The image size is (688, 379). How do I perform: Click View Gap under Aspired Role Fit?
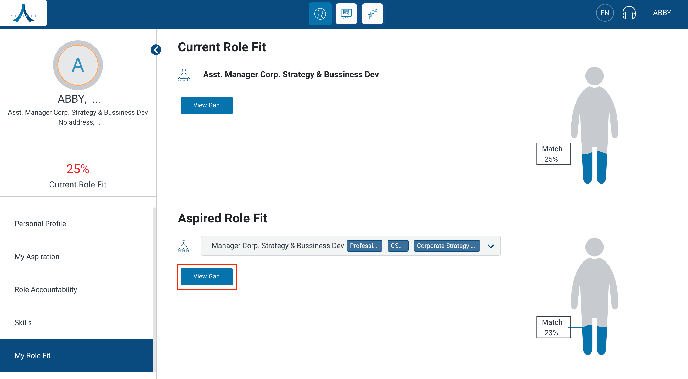(x=206, y=276)
